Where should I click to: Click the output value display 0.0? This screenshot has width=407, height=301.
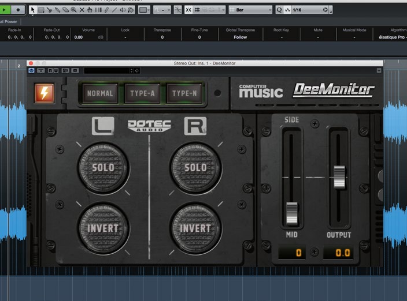pyautogui.click(x=338, y=253)
